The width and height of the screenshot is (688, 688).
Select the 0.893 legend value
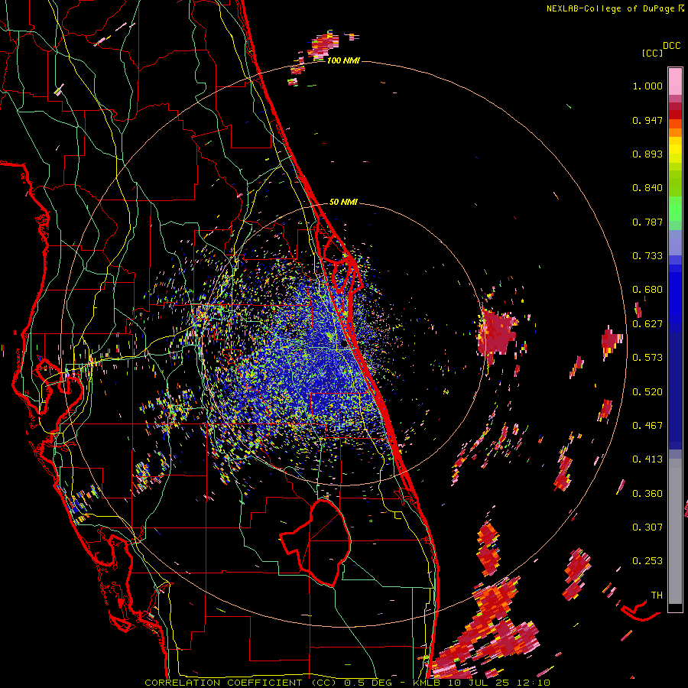647,154
